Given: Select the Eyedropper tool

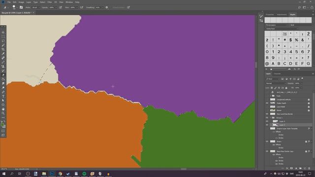Looking at the screenshot, I should pyautogui.click(x=3, y=54).
